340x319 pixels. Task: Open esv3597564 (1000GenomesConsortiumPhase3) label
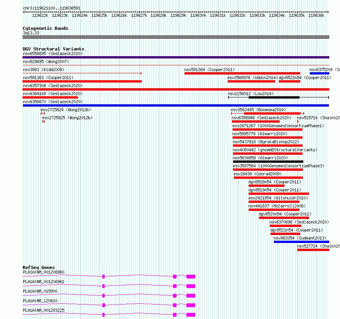(278, 166)
